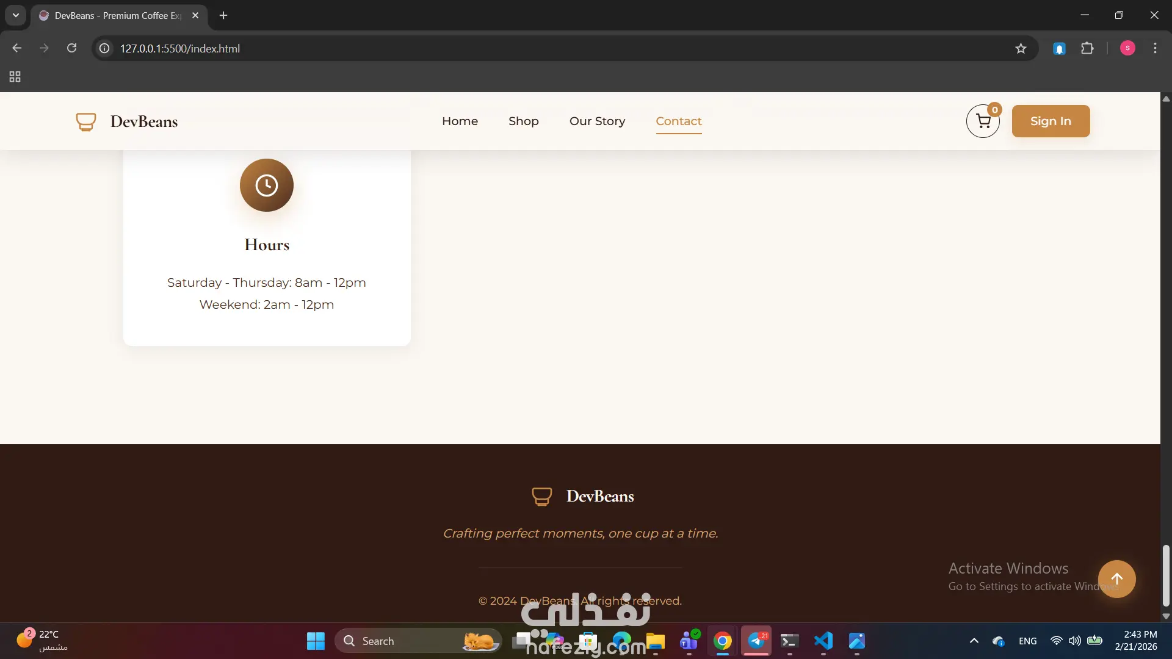Open the Shop nav item
Image resolution: width=1172 pixels, height=659 pixels.
click(x=523, y=121)
